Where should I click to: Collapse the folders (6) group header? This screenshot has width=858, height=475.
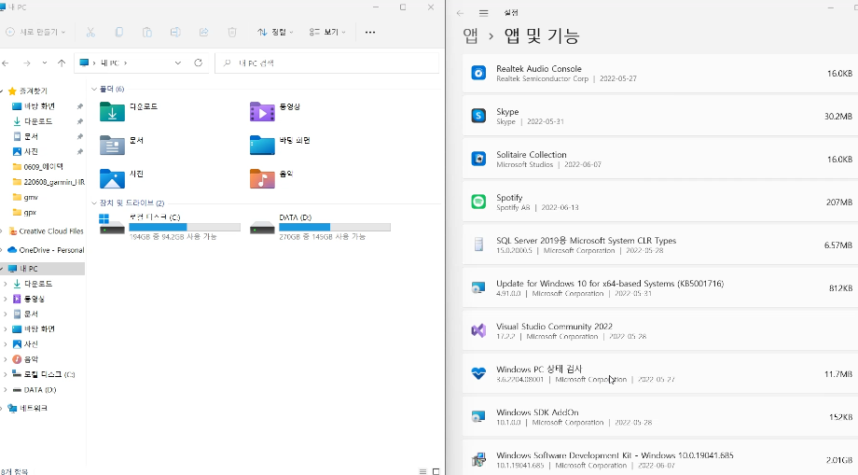(108, 89)
